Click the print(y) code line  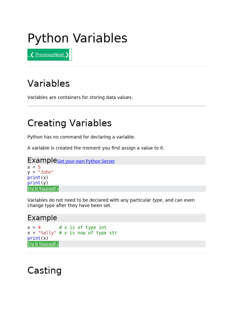tap(38, 183)
